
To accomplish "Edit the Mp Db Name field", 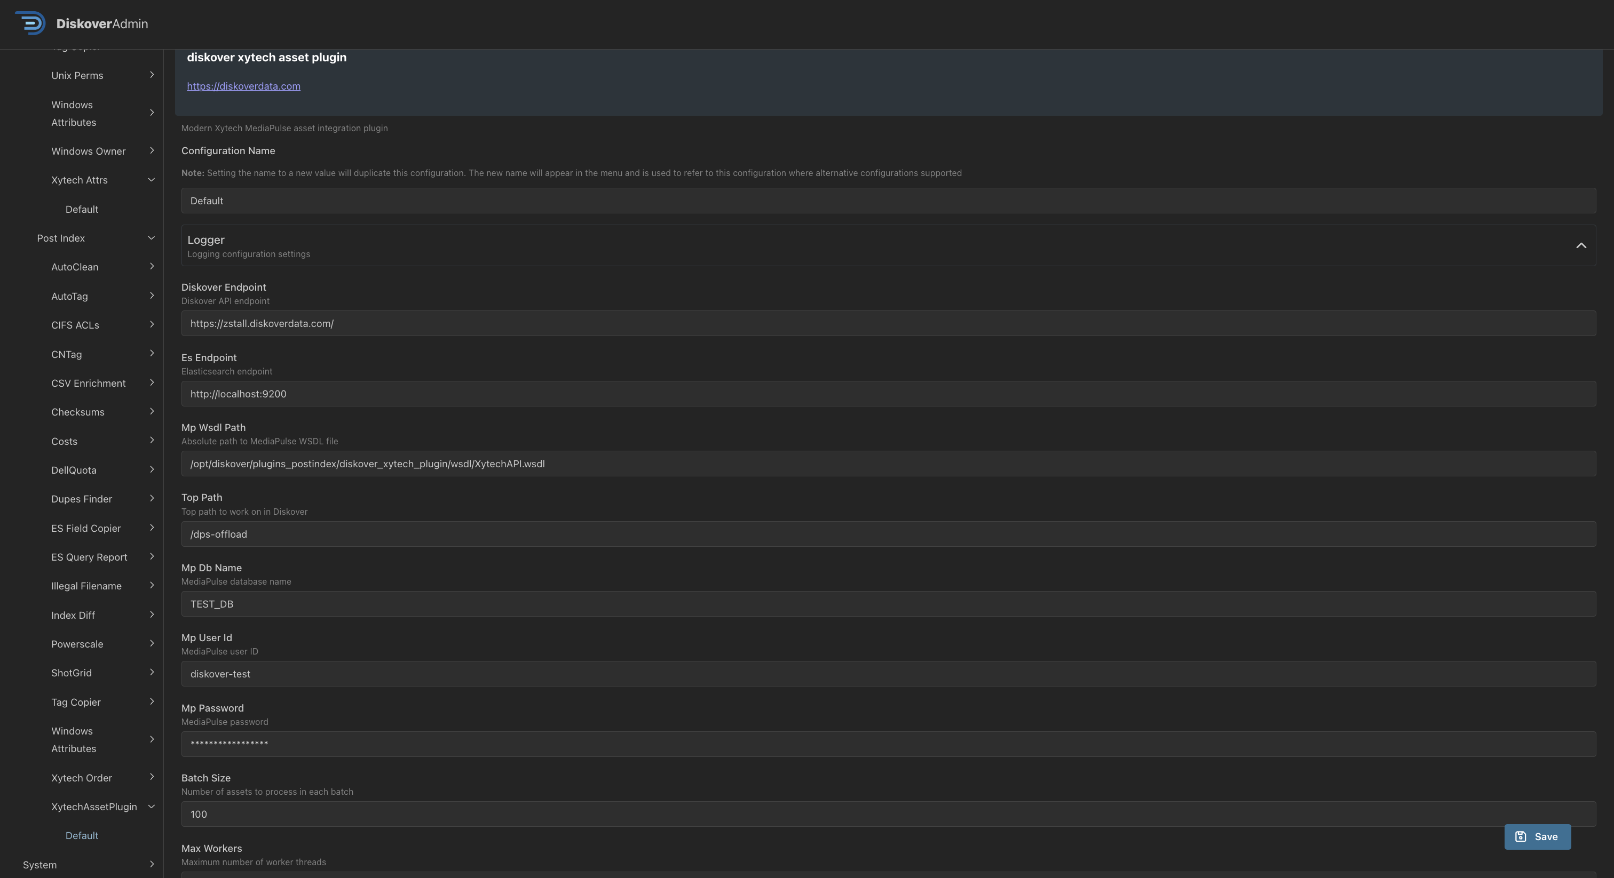I will pyautogui.click(x=889, y=604).
